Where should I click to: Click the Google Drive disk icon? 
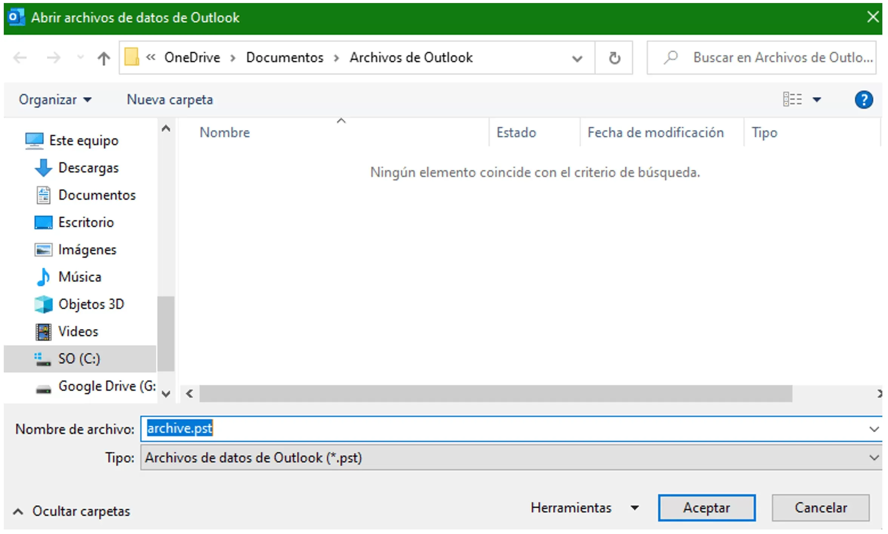click(43, 389)
